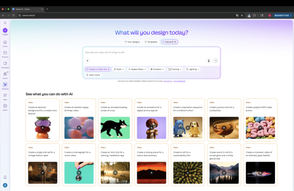The height and width of the screenshot is (191, 294).
Task: Open the hamburger menu in sidebar
Action: click(5, 23)
